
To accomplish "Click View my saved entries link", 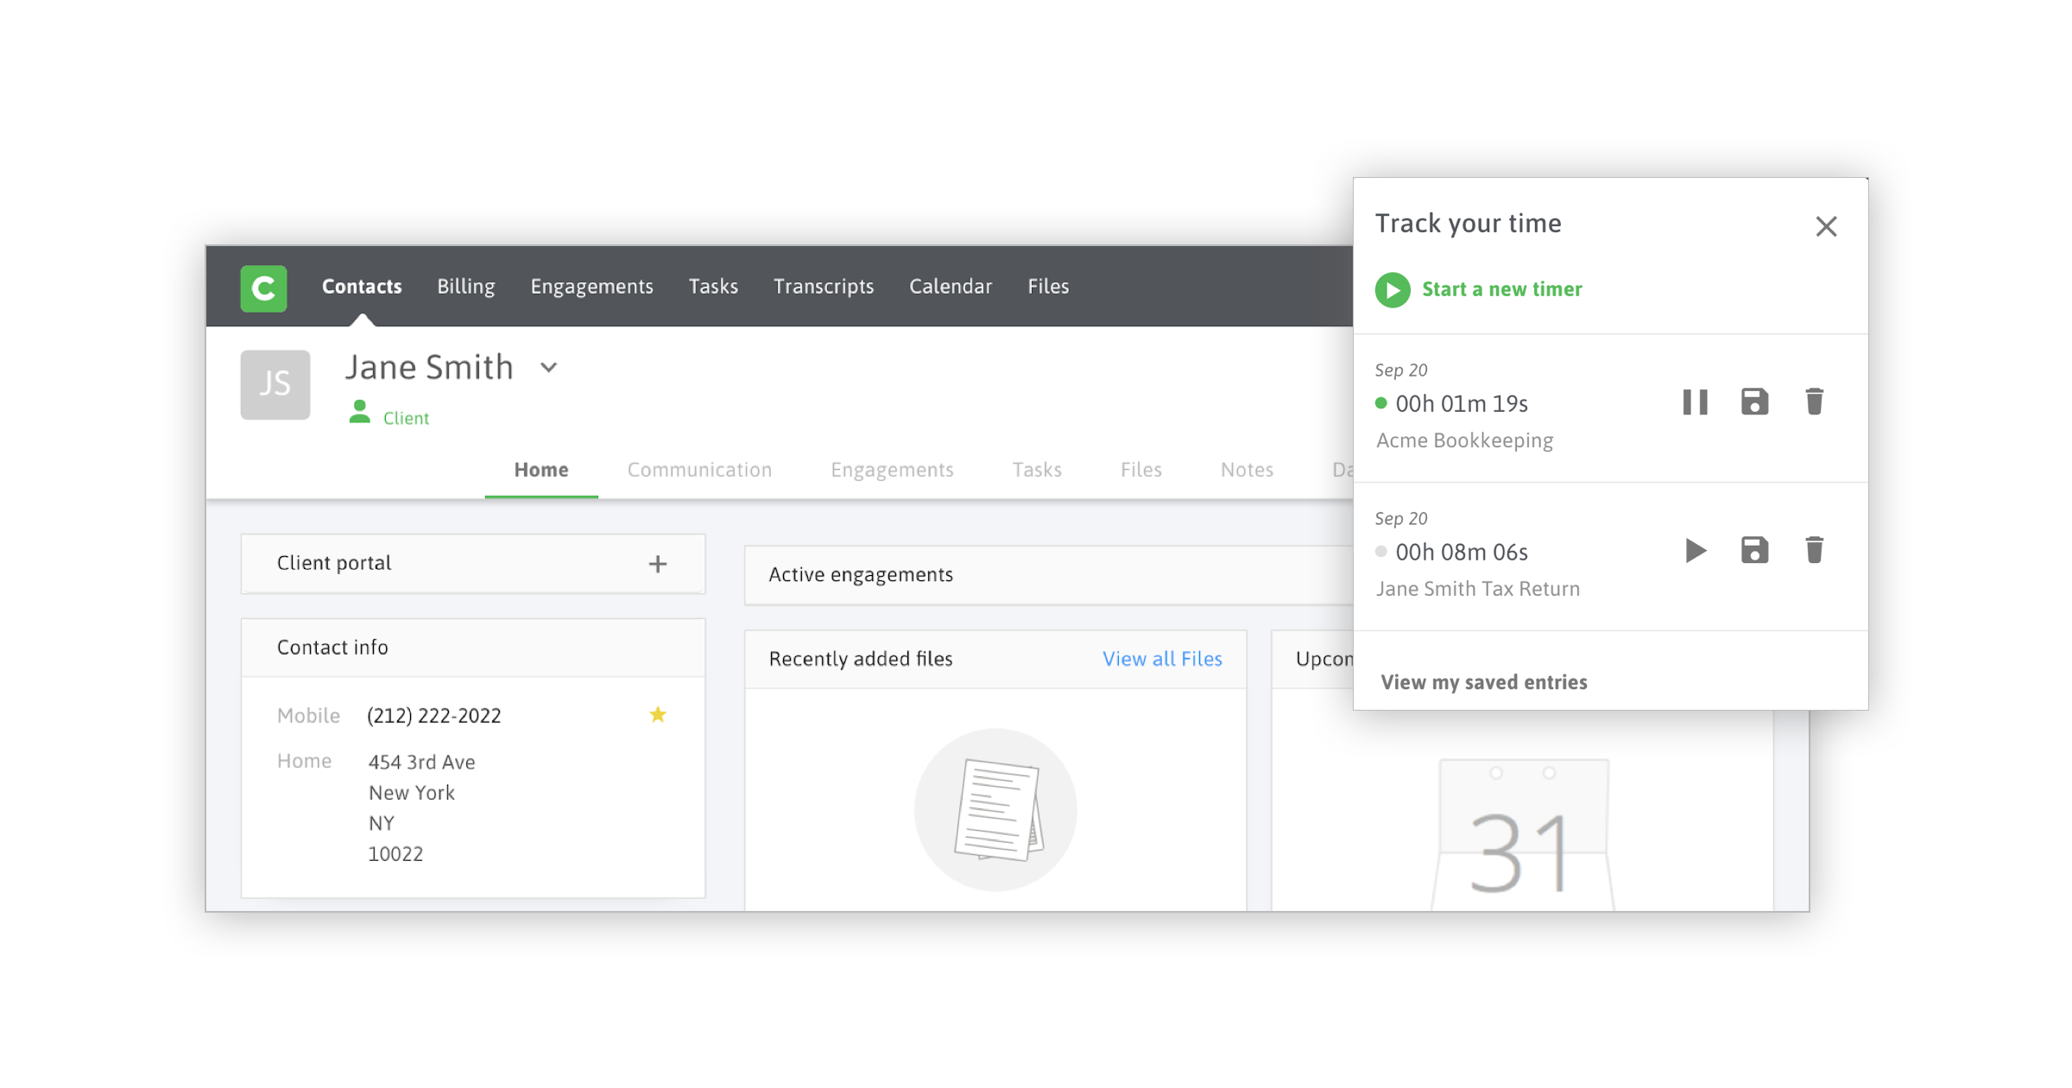I will pyautogui.click(x=1484, y=681).
